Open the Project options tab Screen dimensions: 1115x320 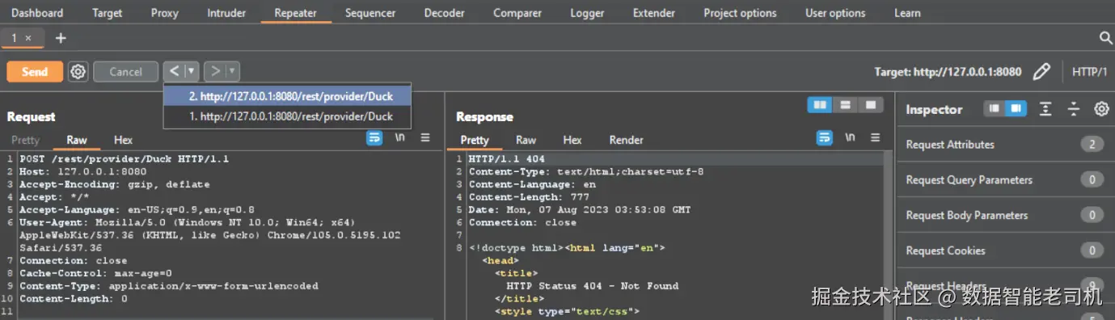coord(740,13)
